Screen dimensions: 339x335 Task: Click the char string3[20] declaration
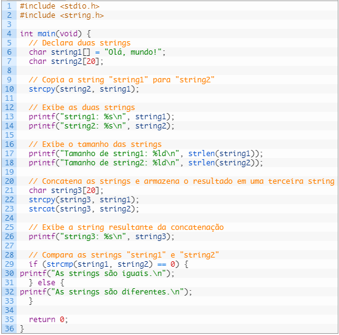coord(66,191)
